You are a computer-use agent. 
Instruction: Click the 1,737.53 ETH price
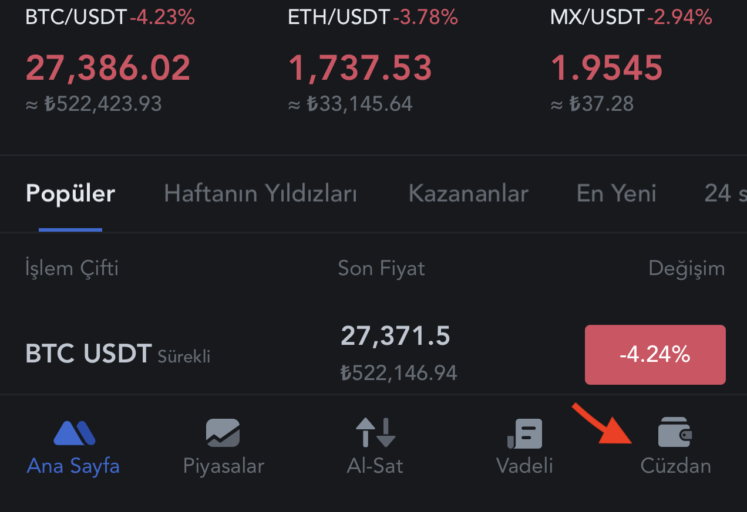(x=360, y=67)
